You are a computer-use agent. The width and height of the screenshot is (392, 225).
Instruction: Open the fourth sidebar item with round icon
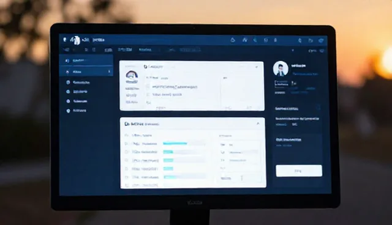(x=77, y=92)
